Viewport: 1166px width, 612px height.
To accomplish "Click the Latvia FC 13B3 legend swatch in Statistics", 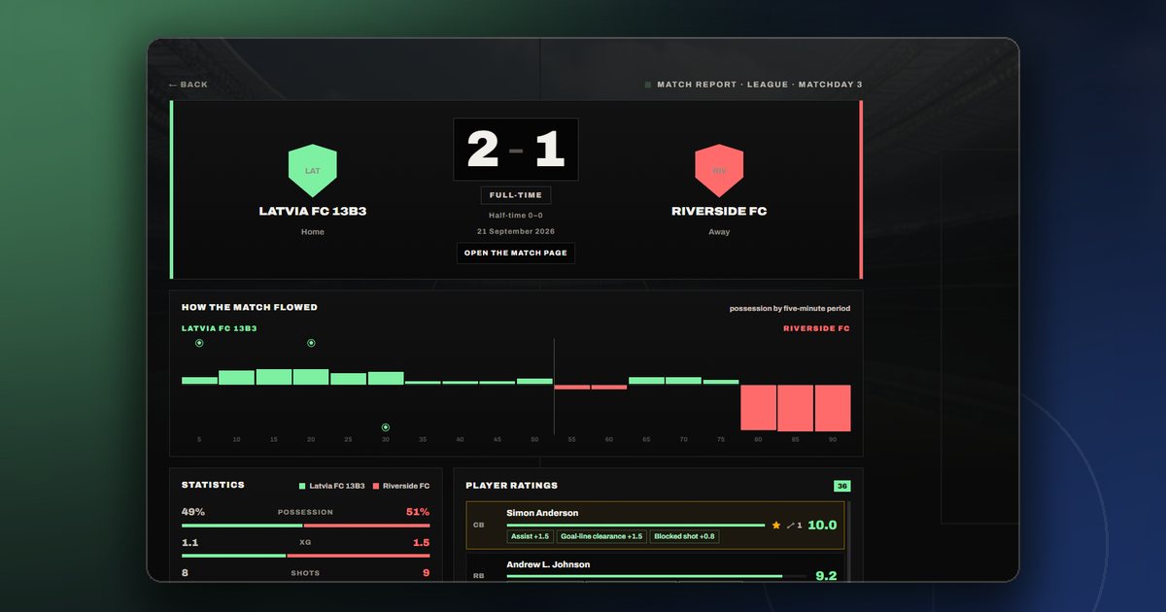I will click(x=302, y=486).
